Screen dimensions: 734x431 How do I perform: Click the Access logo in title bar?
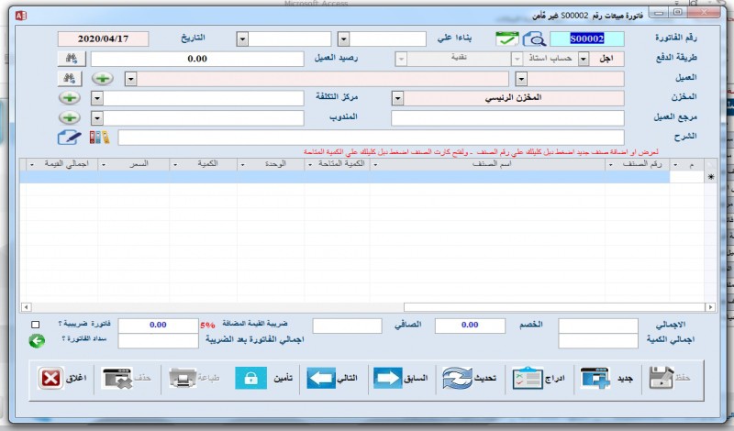click(x=20, y=16)
